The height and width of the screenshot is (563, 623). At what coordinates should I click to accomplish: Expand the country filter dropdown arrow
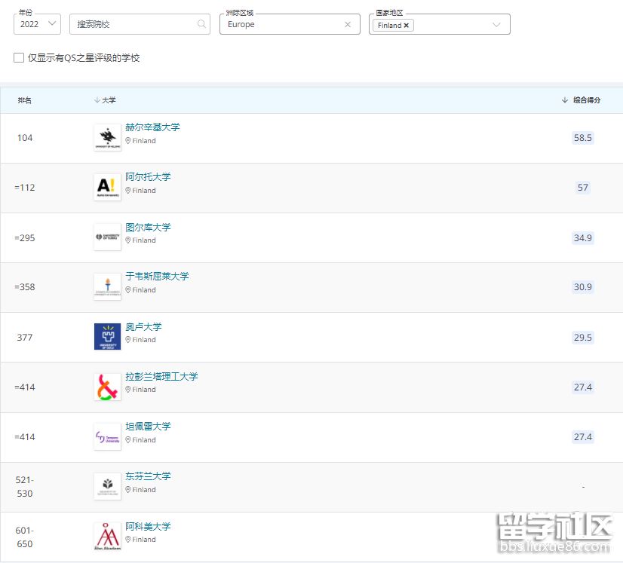(496, 25)
